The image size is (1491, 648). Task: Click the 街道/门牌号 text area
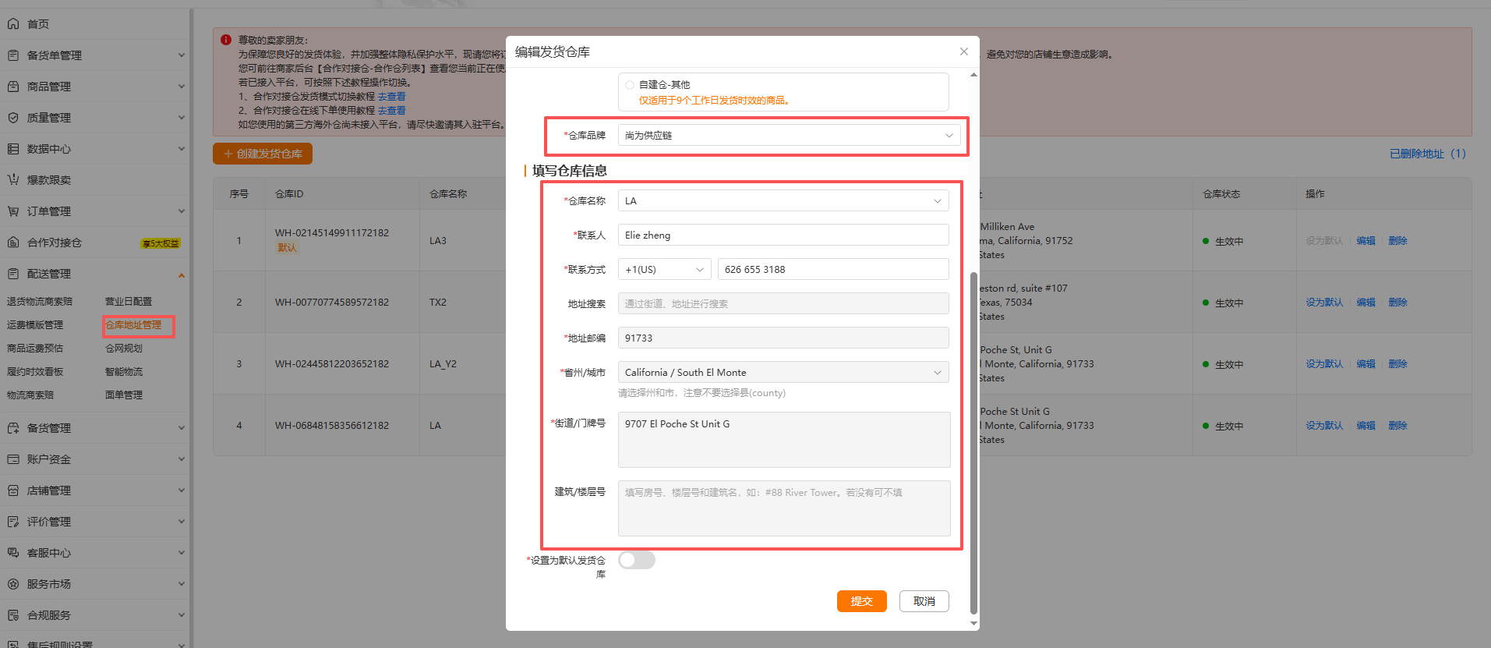pyautogui.click(x=784, y=440)
